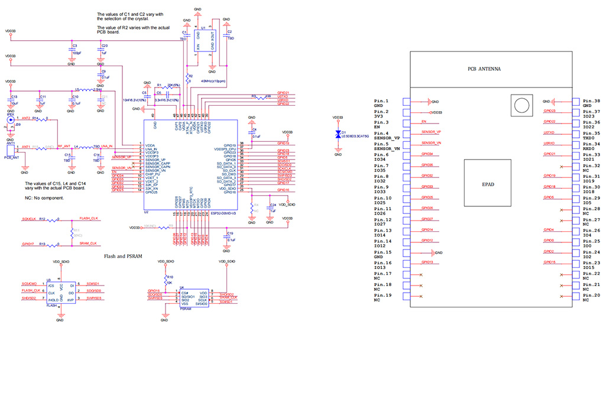603x402 pixels.
Task: Click the "LESD8D3.3CAT5G" part number
Action: pyautogui.click(x=355, y=136)
